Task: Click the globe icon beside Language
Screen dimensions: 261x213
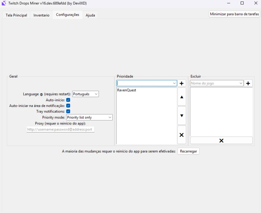Action: (x=41, y=94)
